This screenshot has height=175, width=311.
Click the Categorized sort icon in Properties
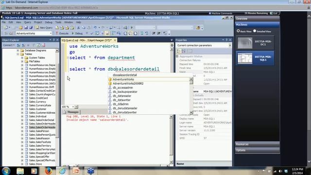pyautogui.click(x=178, y=51)
